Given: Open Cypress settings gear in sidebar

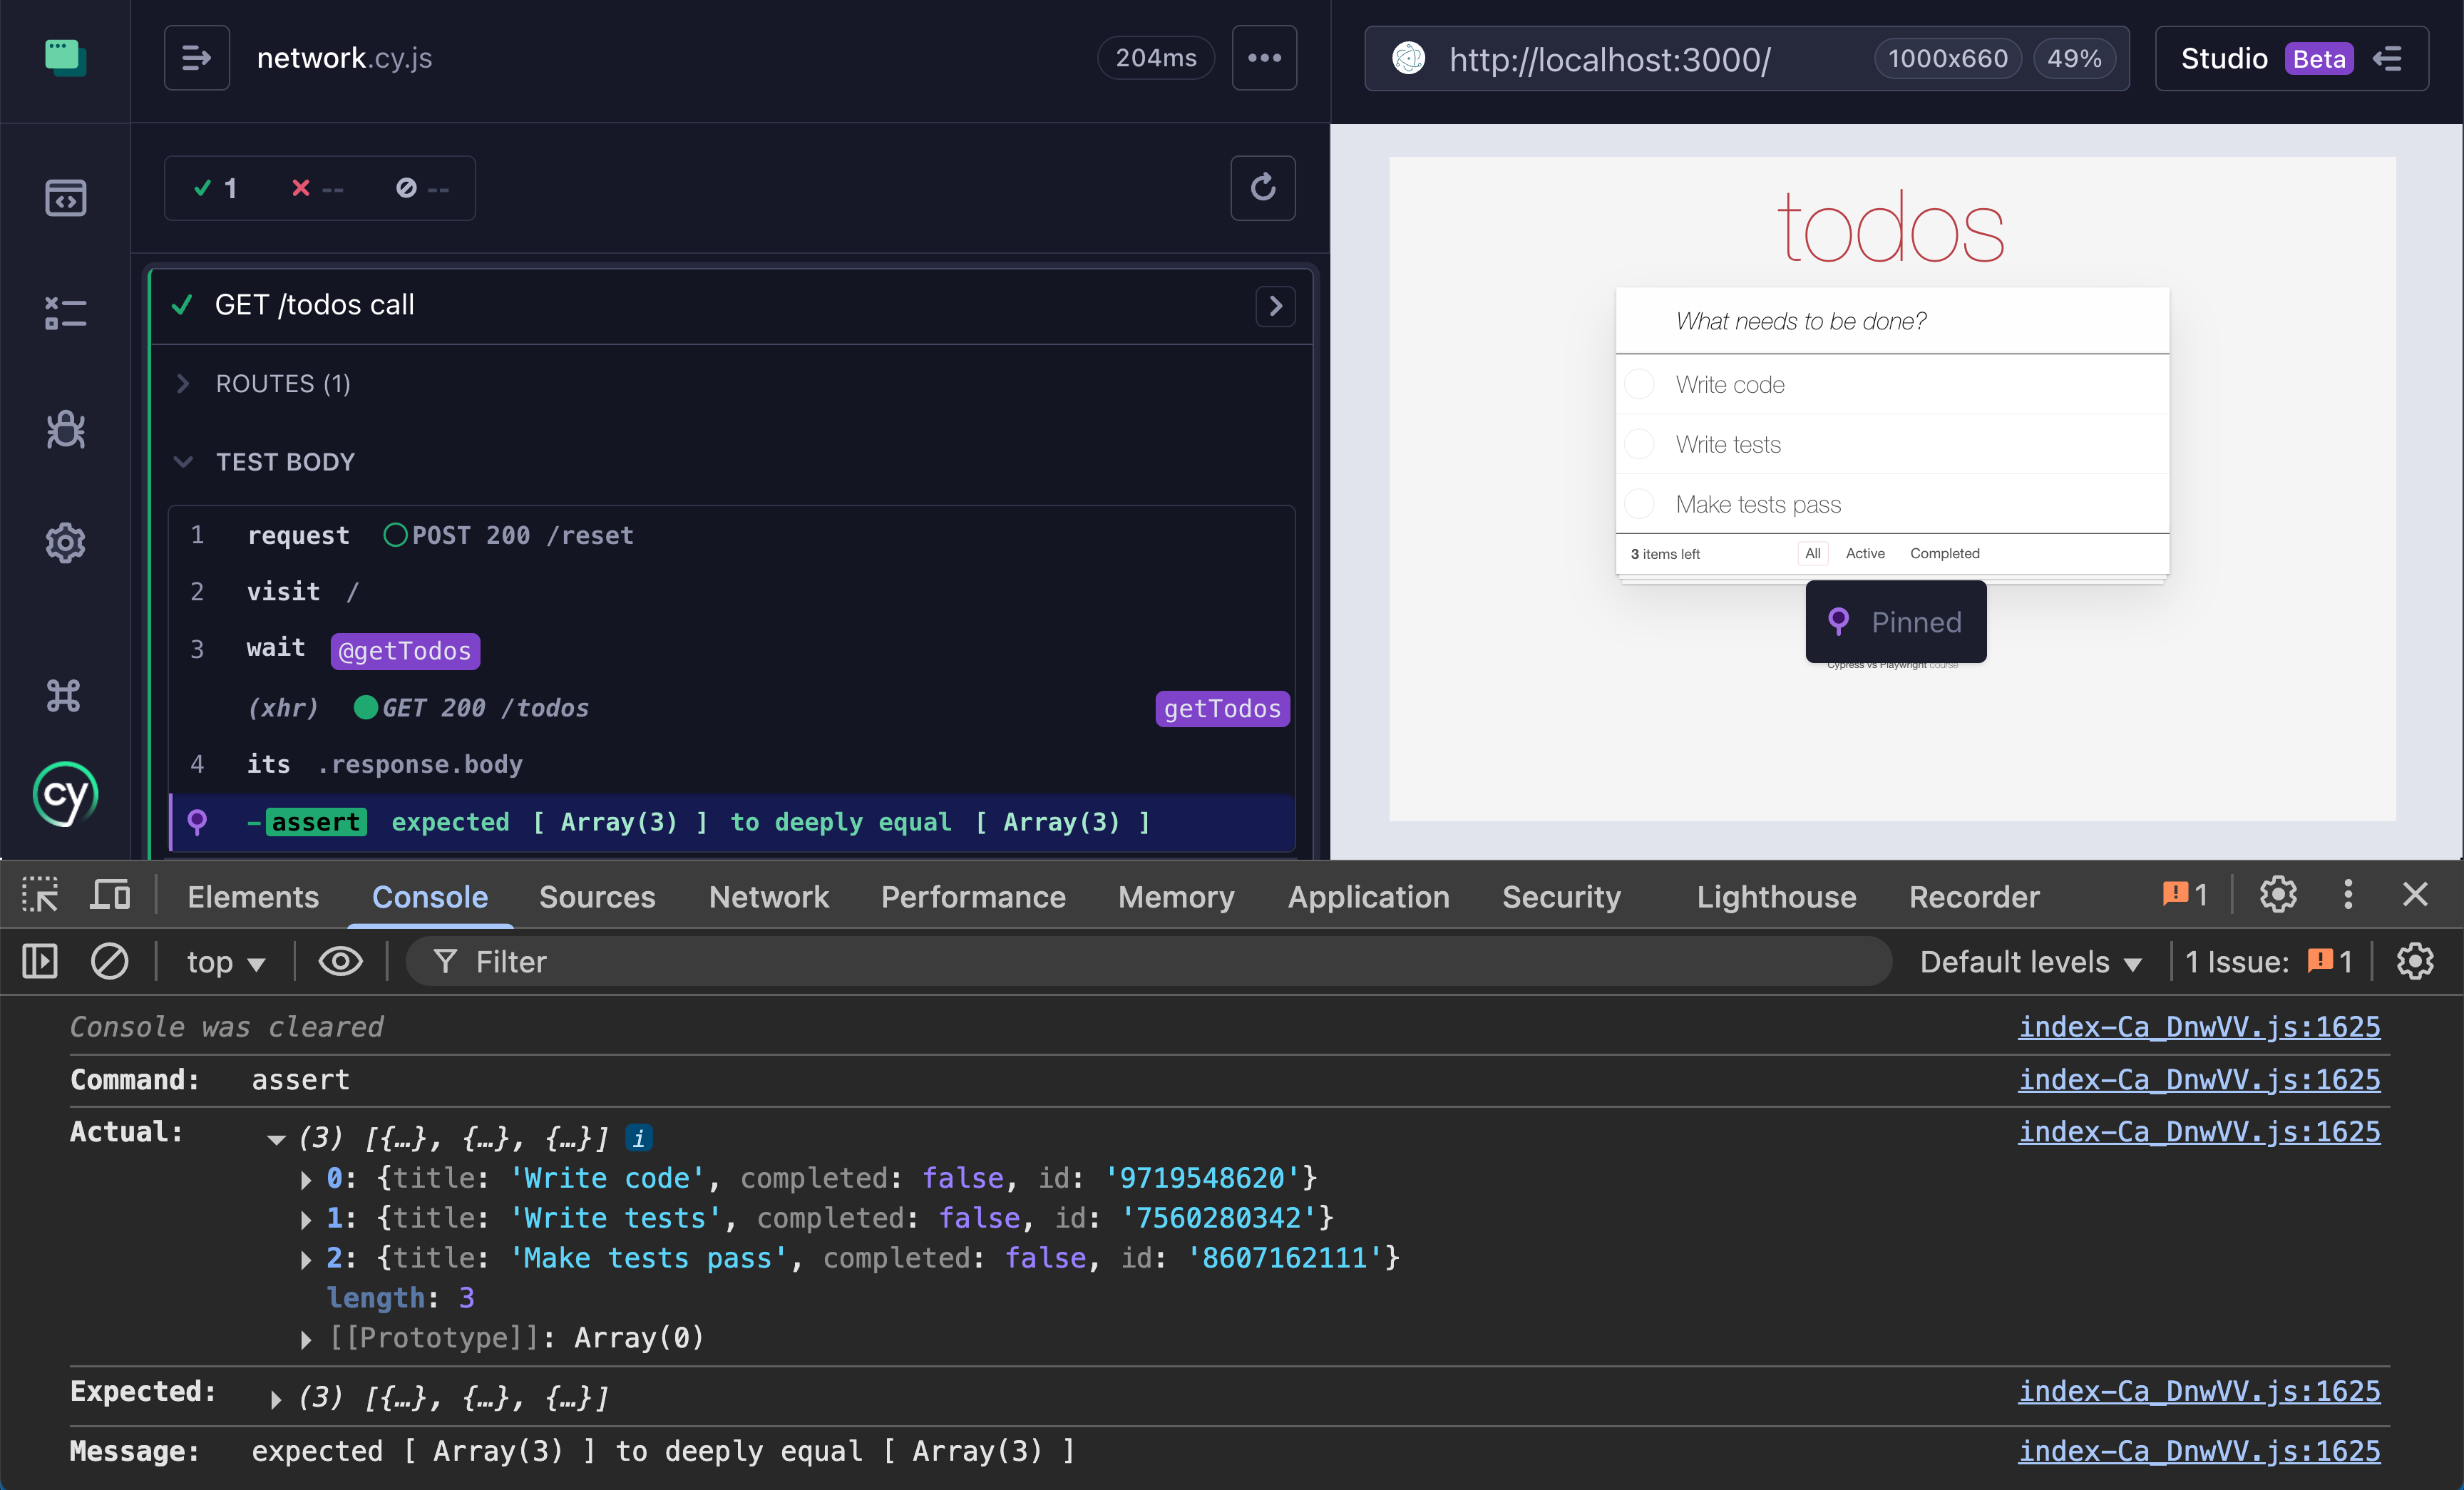Looking at the screenshot, I should click(x=65, y=543).
